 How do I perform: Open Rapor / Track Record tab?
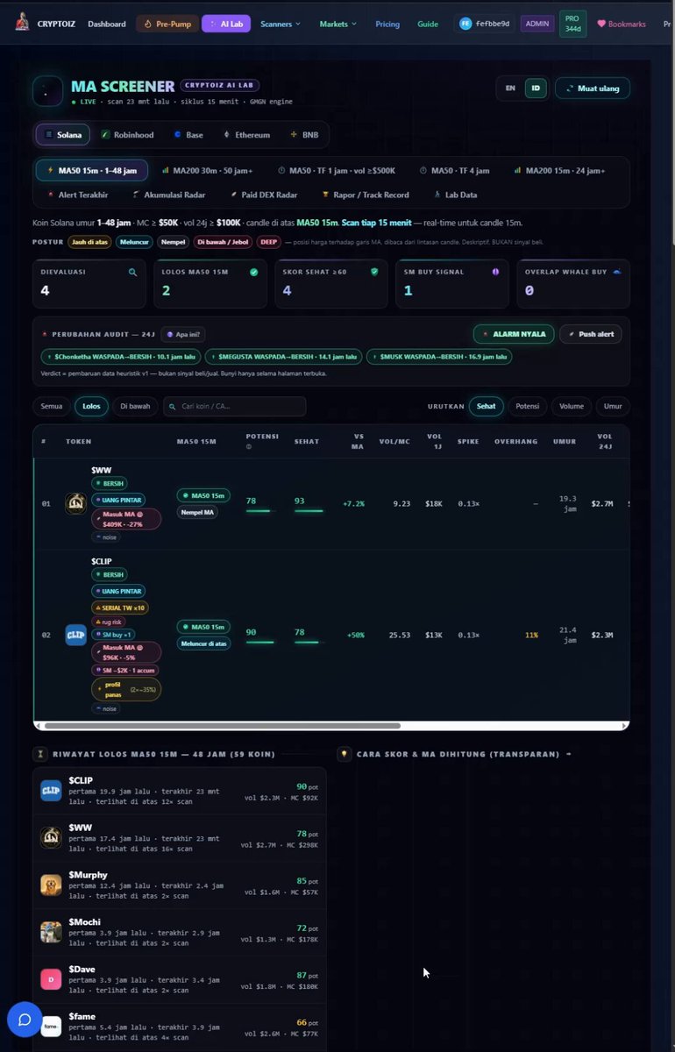pyautogui.click(x=366, y=195)
